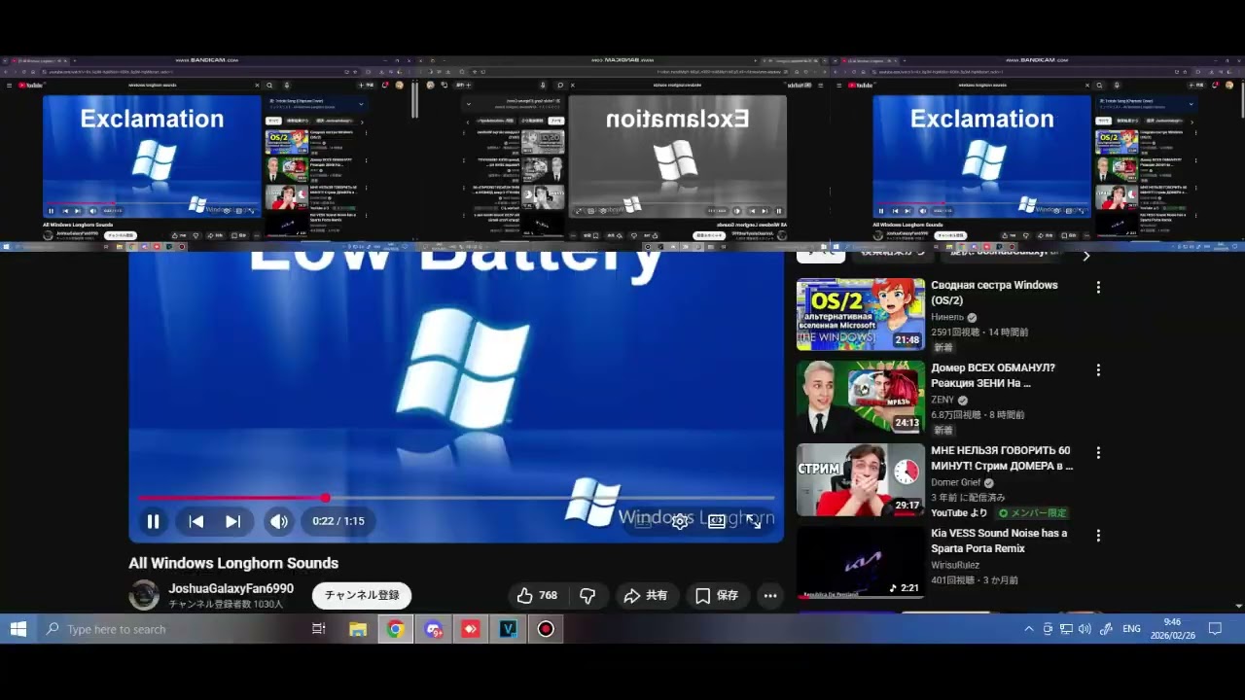
Task: Open options menu for Сводная сестра Windows video
Action: [x=1098, y=287]
